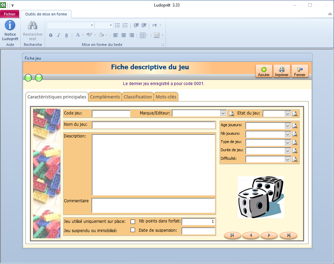Click magnifier icon next to Age joueurs
Viewport: 334px width, 264px height.
tap(295, 126)
